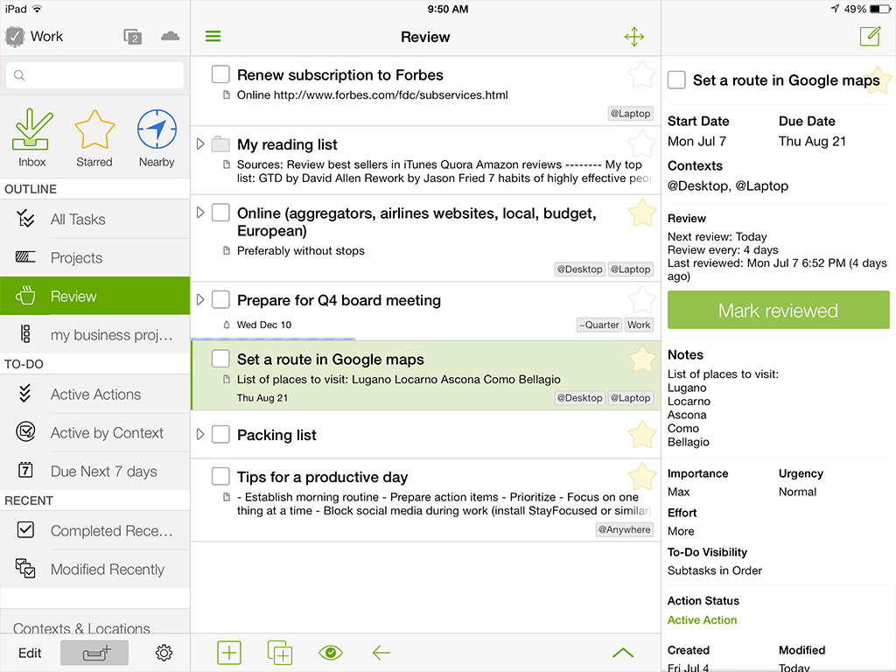Toggle the eye visibility filter

pyautogui.click(x=330, y=653)
